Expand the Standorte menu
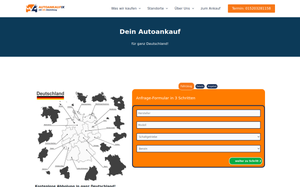The height and width of the screenshot is (187, 300). click(x=157, y=8)
